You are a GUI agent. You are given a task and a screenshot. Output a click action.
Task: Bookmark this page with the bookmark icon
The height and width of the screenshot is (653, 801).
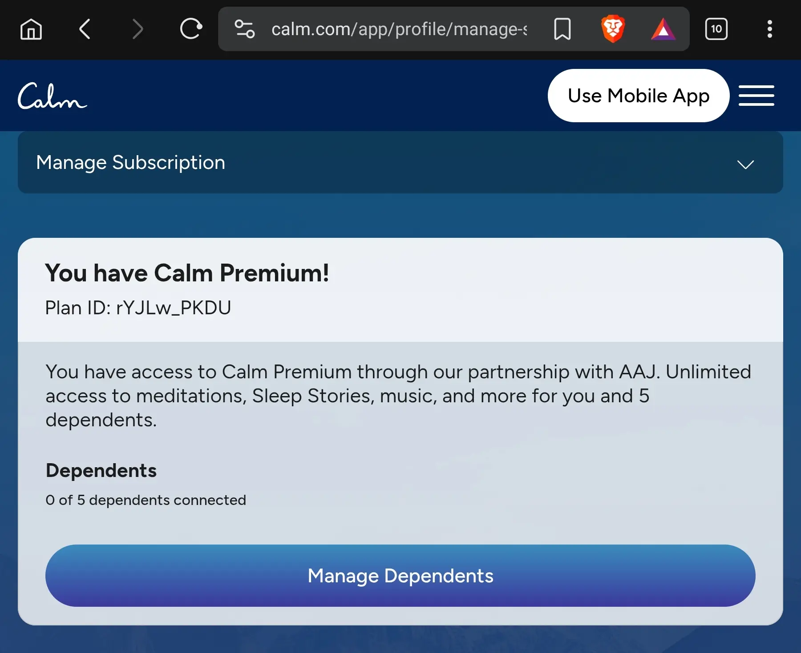[x=562, y=29]
